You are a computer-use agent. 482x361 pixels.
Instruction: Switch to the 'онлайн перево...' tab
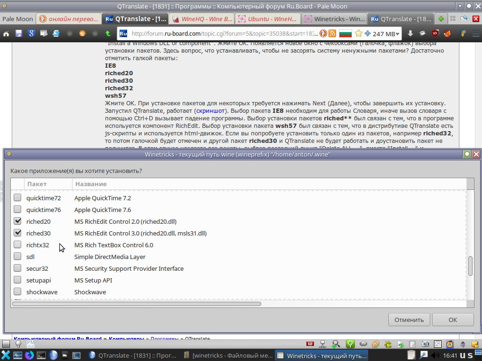pyautogui.click(x=69, y=19)
